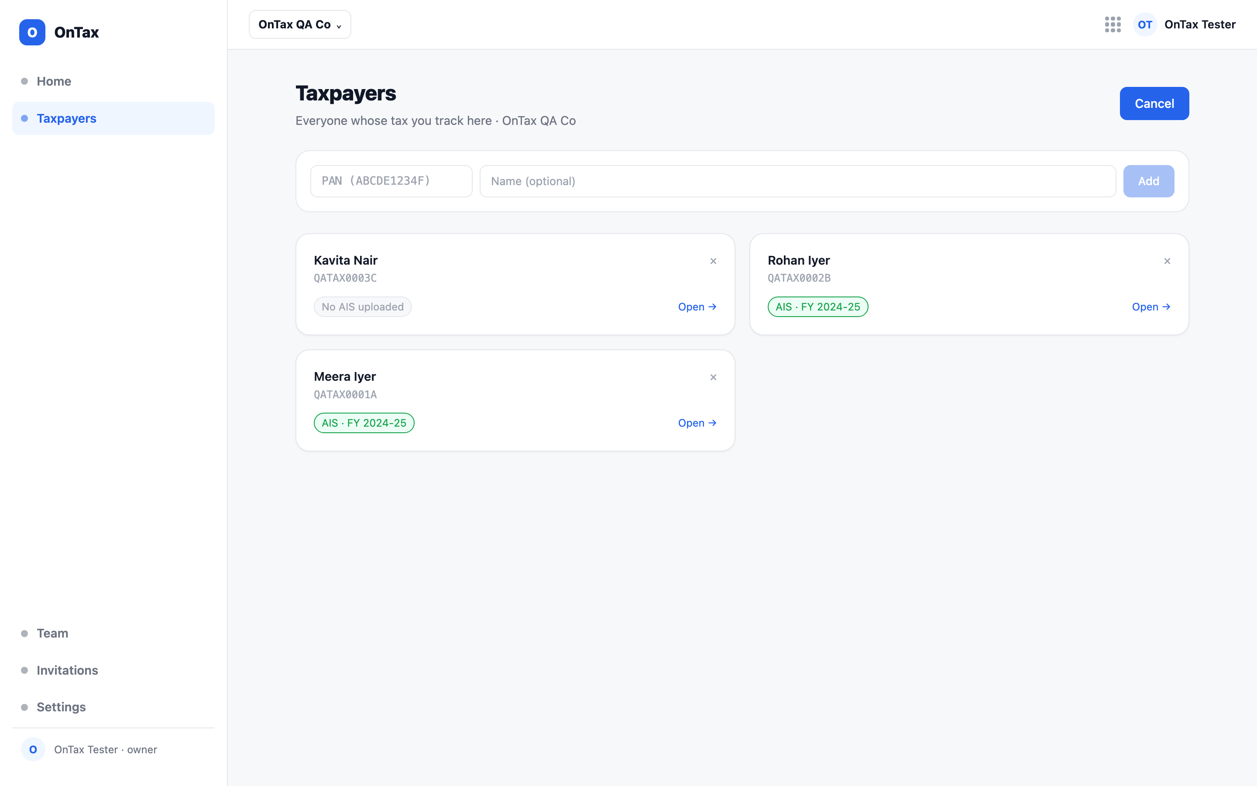
Task: Click the 'No AIS uploaded' badge
Action: tap(363, 307)
